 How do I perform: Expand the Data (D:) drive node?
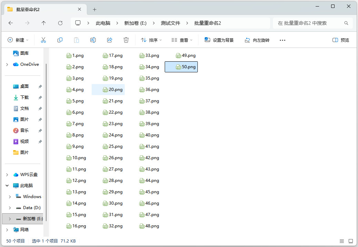coord(10,208)
